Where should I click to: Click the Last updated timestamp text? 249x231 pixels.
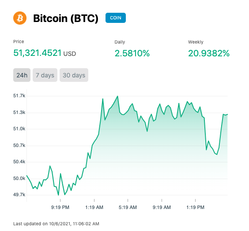coord(56,224)
